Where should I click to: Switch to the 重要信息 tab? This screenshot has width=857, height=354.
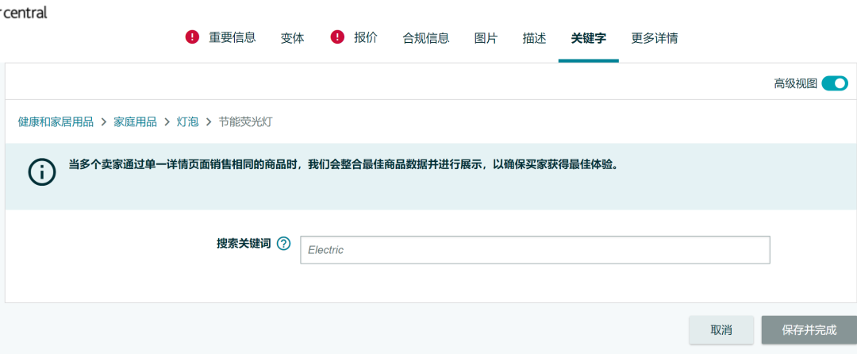click(x=232, y=37)
